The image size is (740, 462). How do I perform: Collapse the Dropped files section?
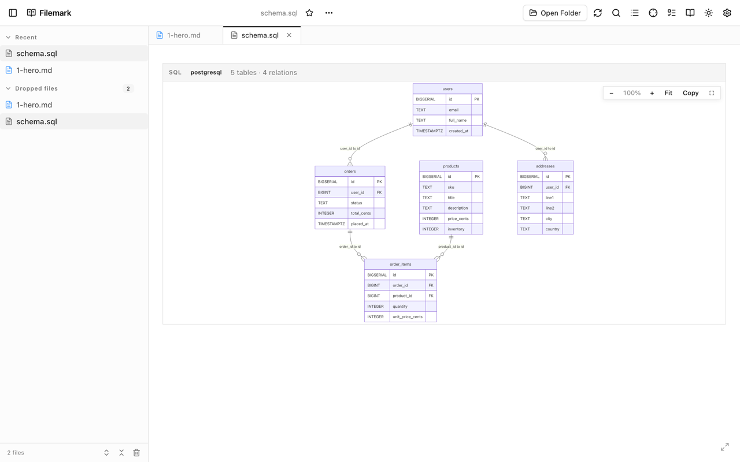(x=8, y=88)
